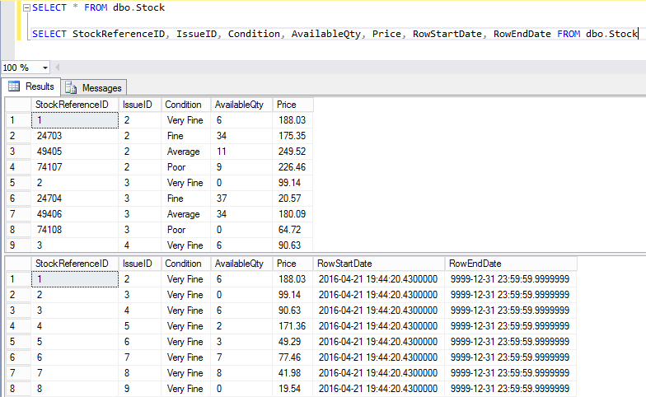This screenshot has height=397, width=646.
Task: Select cell 24704 in first grid
Action: (x=75, y=198)
